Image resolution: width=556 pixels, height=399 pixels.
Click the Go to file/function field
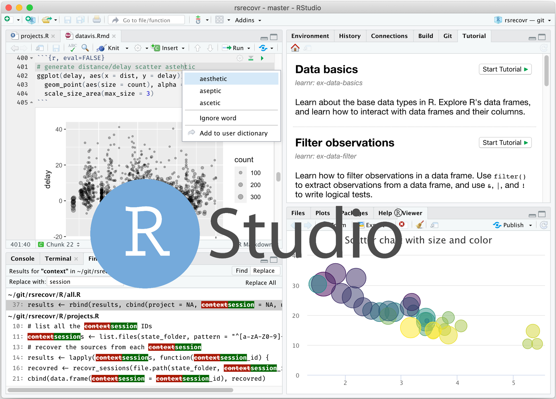coord(147,20)
